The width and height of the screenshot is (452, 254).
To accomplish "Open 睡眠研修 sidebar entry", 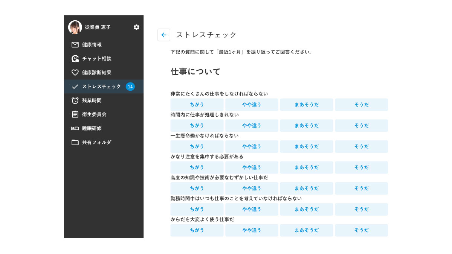I will (x=104, y=128).
